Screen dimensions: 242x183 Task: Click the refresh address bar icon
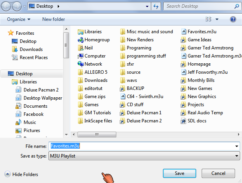point(156,7)
